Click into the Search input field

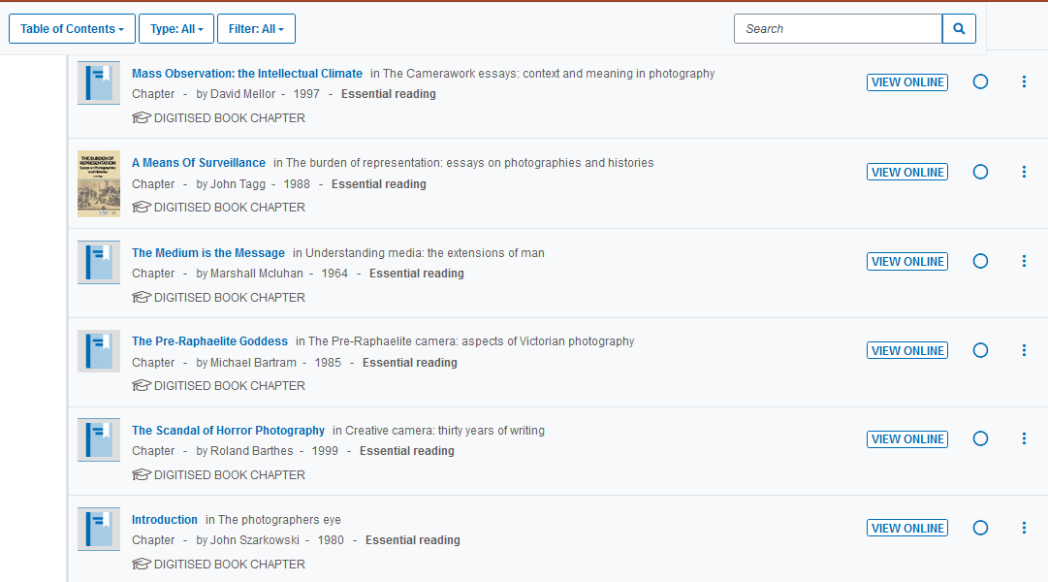[x=837, y=29]
